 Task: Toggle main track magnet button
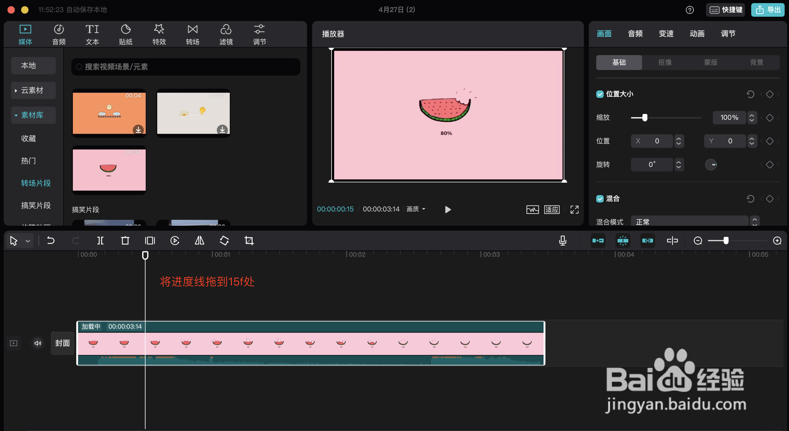(598, 241)
